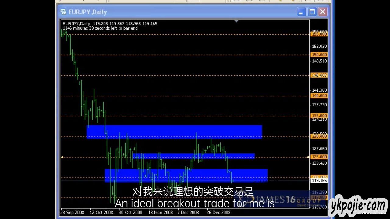Click the 23 Sep 2008 date label
390x219 pixels.
[72, 212]
